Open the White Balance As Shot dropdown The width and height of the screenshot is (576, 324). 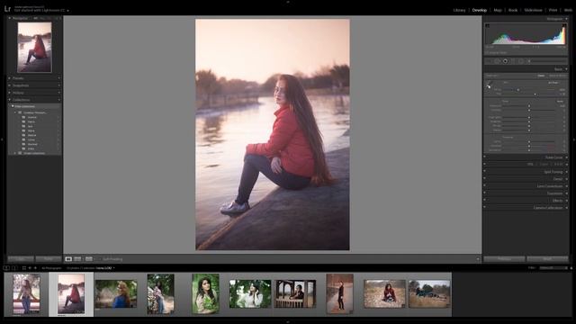point(554,83)
